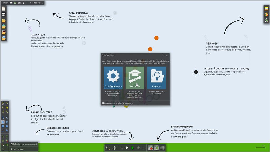The width and height of the screenshot is (270, 152).
Task: Open the sunglasses folder in the navigator
Action: (3, 32)
